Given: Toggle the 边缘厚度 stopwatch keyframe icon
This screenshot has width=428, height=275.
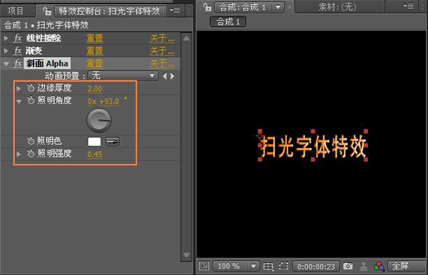Looking at the screenshot, I should click(31, 88).
